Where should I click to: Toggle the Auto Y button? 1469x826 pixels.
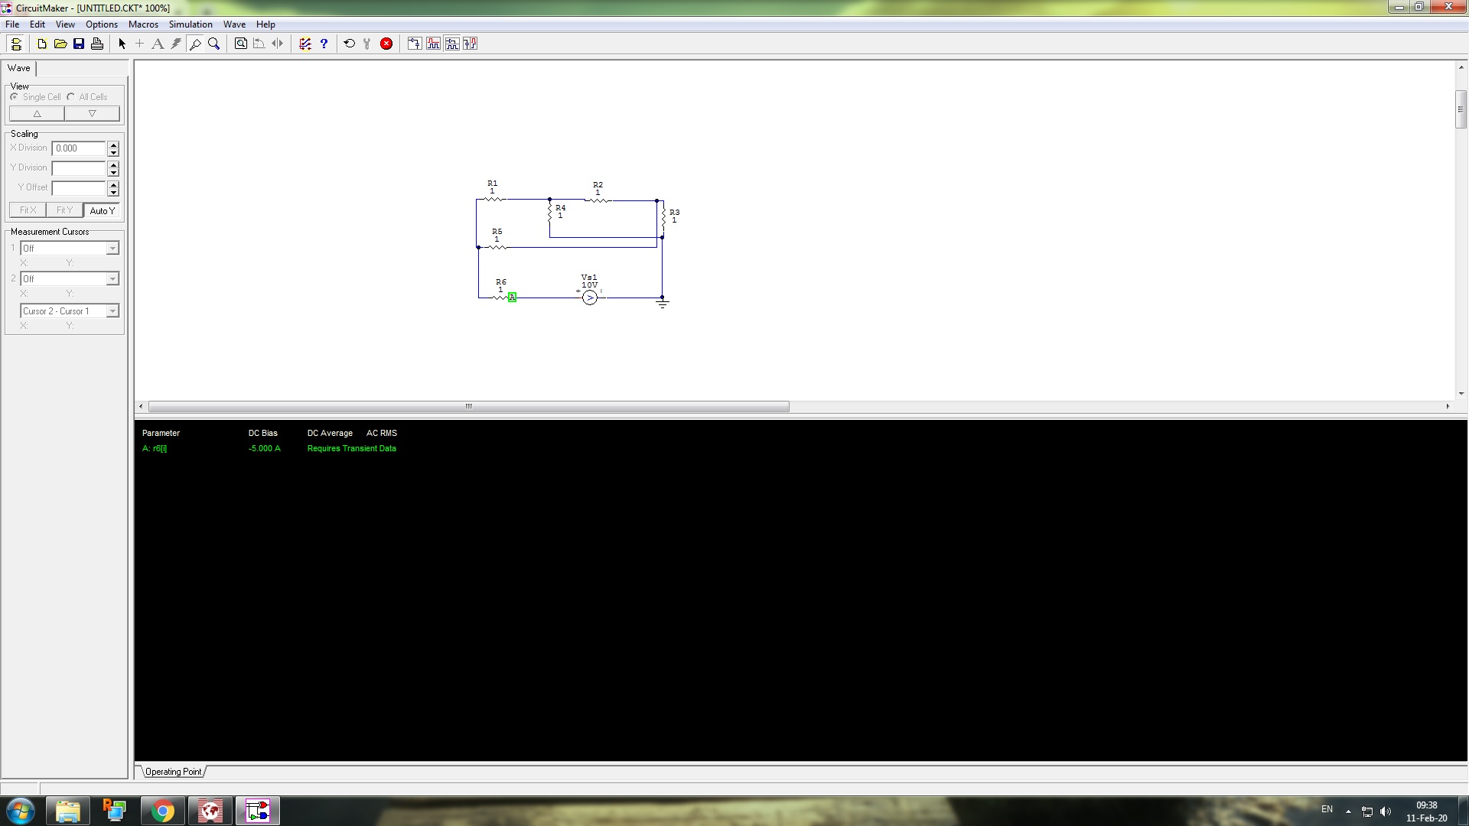point(102,210)
